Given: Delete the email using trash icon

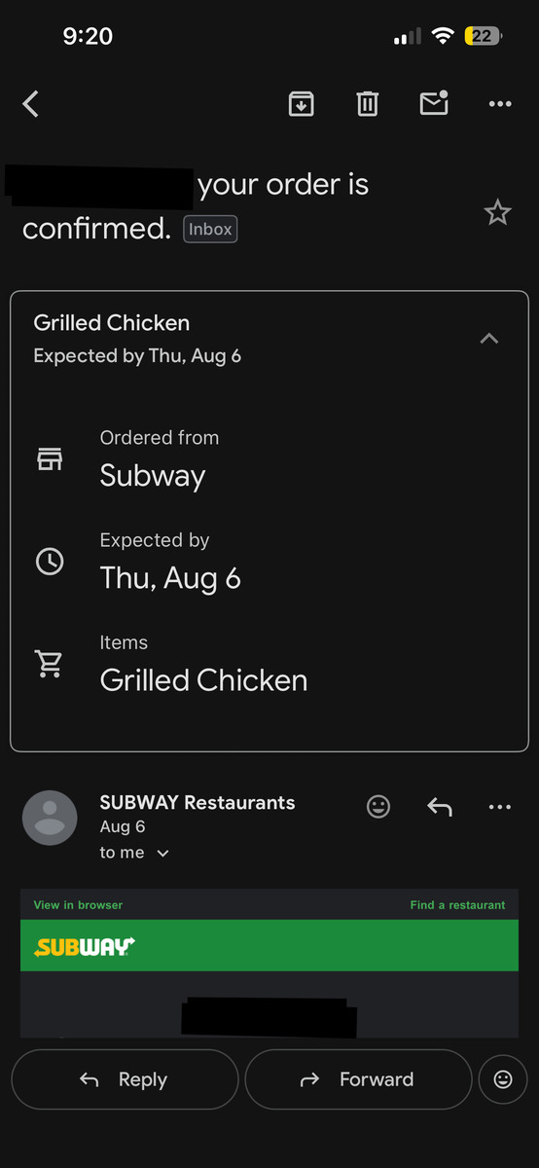Looking at the screenshot, I should click(x=367, y=103).
